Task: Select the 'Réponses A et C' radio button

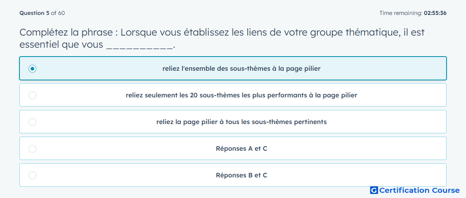Action: (32, 149)
